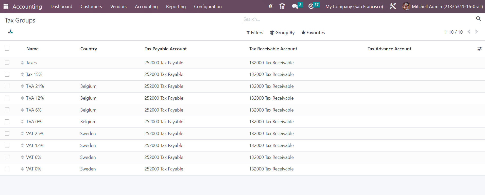This screenshot has height=195, width=485.
Task: Expand the Filters dropdown
Action: coord(255,33)
